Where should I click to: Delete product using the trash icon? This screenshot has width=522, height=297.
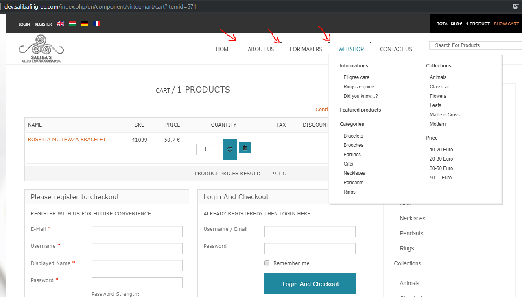[x=245, y=148]
